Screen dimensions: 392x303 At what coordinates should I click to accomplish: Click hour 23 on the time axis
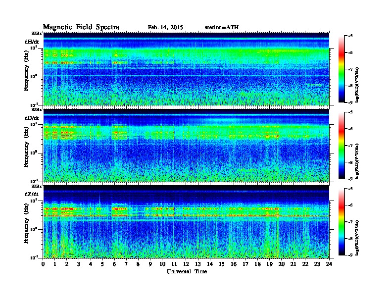point(317,264)
